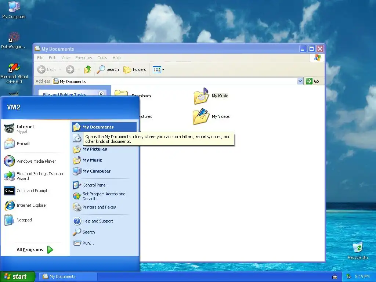Click the system tray network icon
Viewport: 376px width, 282px height.
348,276
